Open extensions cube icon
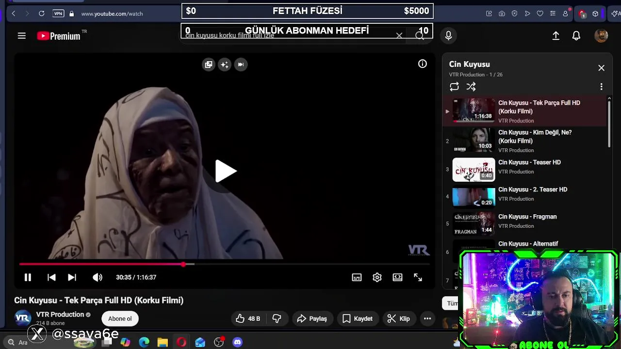 595,14
